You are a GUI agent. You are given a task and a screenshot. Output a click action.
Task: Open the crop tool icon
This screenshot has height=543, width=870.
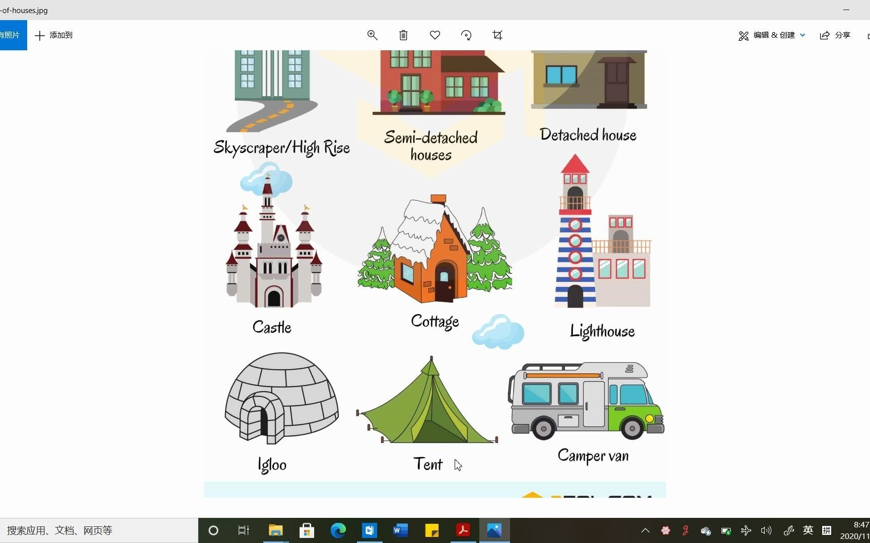tap(497, 35)
